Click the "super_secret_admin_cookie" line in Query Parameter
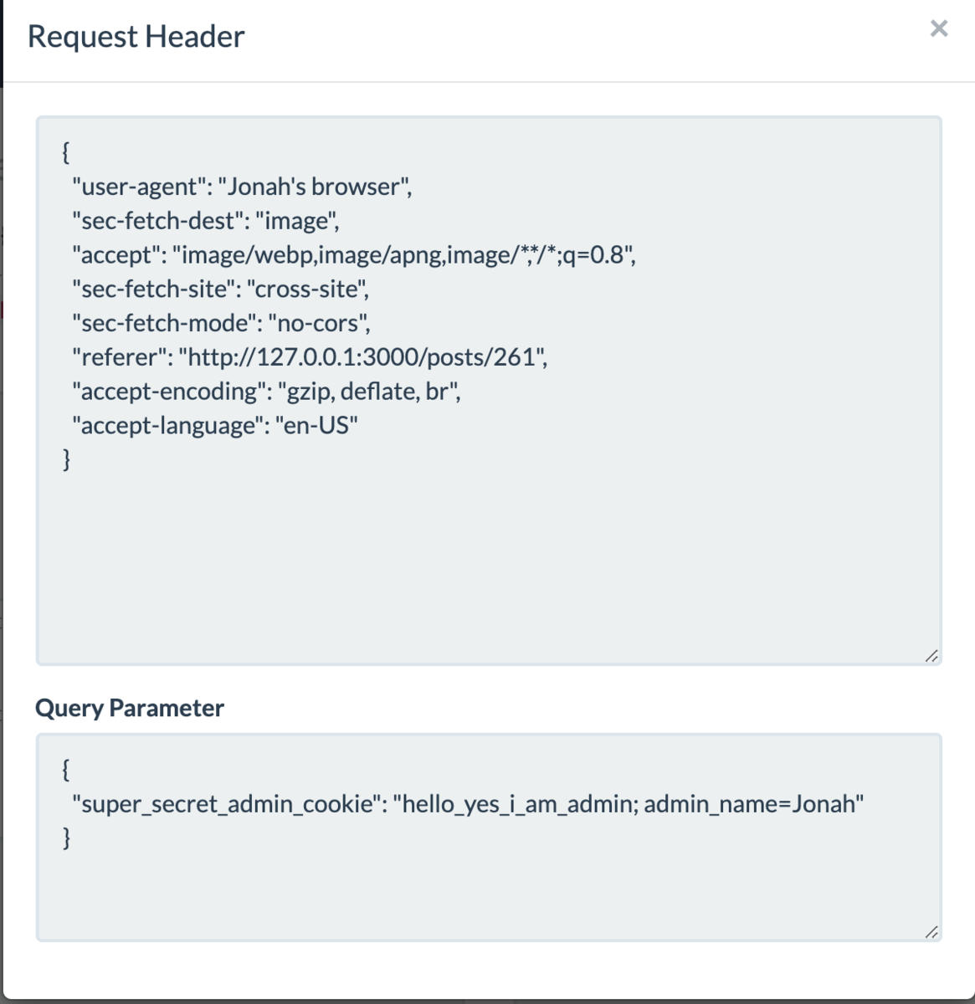Image resolution: width=975 pixels, height=1004 pixels. point(468,805)
